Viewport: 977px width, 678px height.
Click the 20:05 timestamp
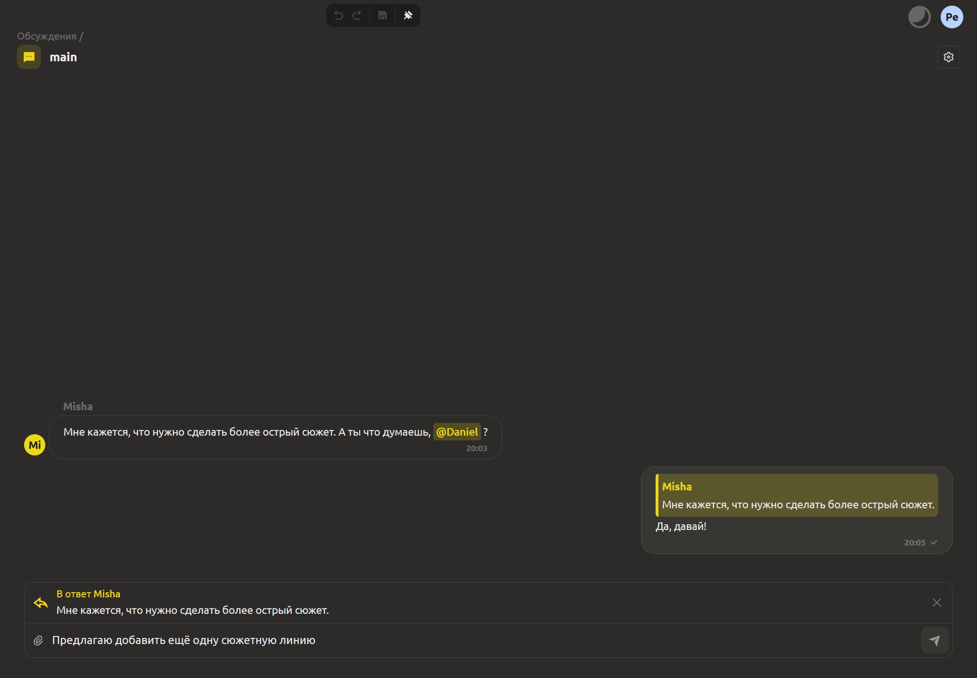tap(914, 543)
